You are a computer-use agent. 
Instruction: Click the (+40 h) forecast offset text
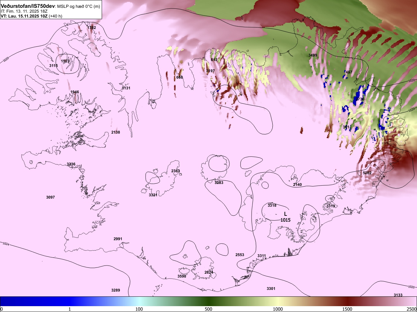[55, 16]
